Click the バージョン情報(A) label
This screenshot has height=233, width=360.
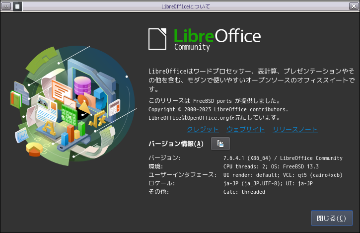coord(176,144)
